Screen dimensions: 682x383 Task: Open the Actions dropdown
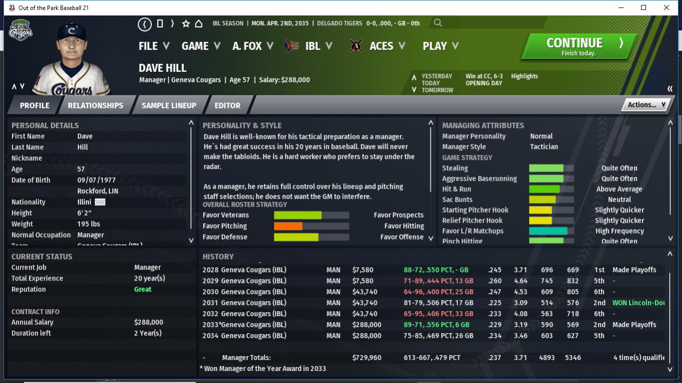(646, 105)
